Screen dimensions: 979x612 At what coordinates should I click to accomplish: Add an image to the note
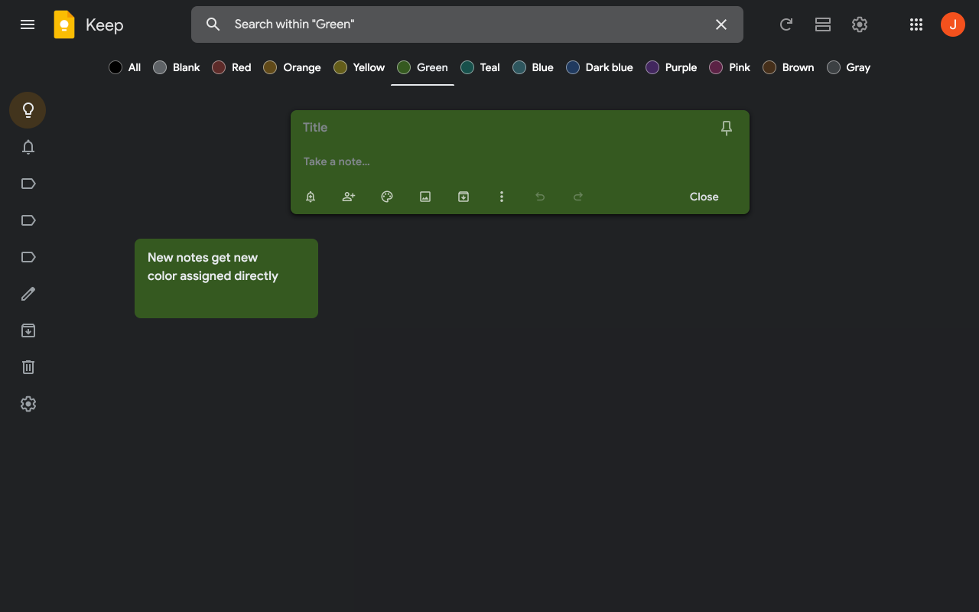pyautogui.click(x=425, y=197)
